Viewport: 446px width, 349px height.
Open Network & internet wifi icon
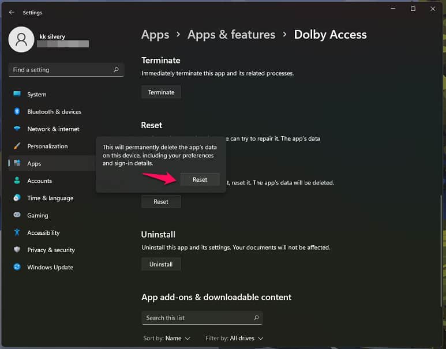17,129
